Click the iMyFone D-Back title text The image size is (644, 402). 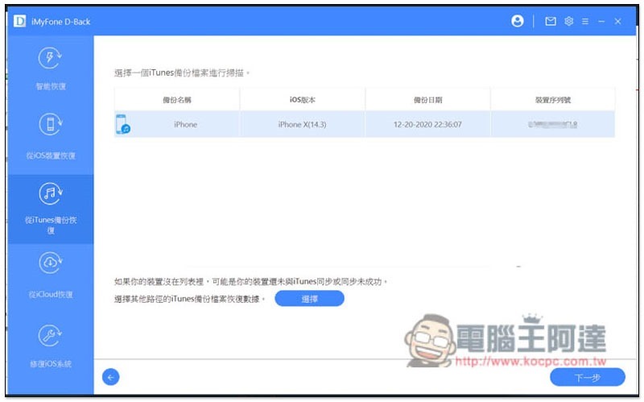[61, 22]
